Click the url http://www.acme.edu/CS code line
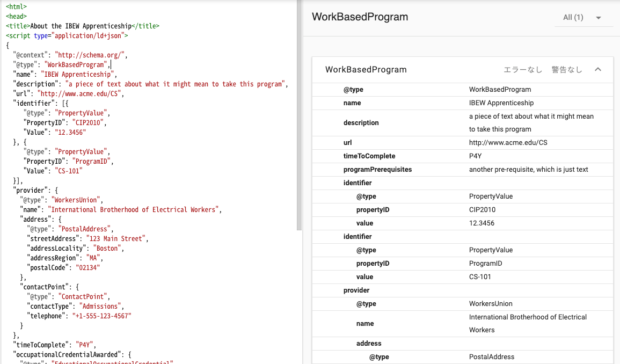This screenshot has height=364, width=620. pos(68,94)
